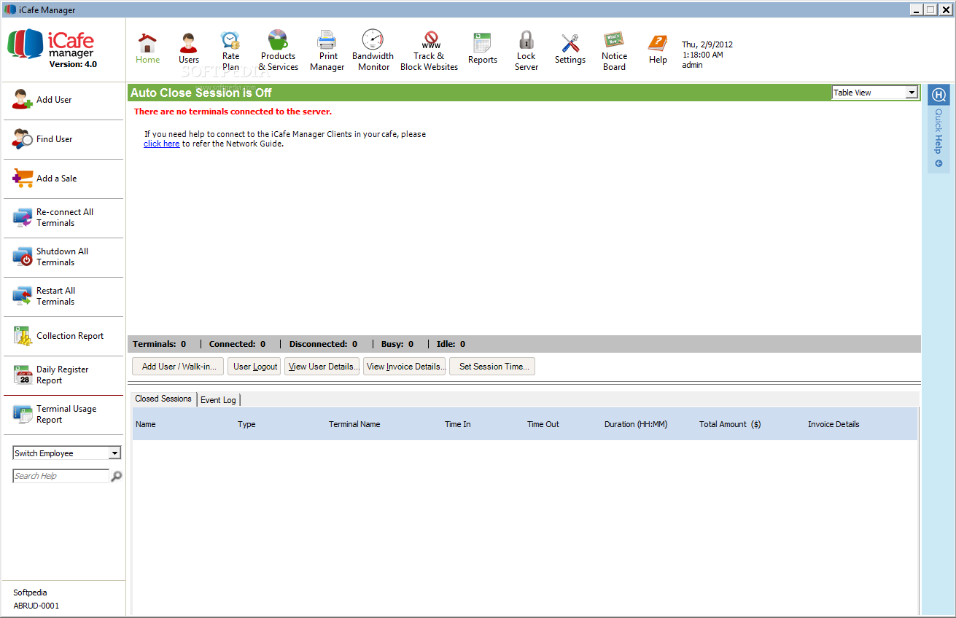Click the 'admin' username text
Image resolution: width=956 pixels, height=618 pixels.
[x=692, y=65]
